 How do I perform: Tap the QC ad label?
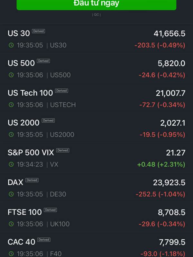(x=96, y=15)
